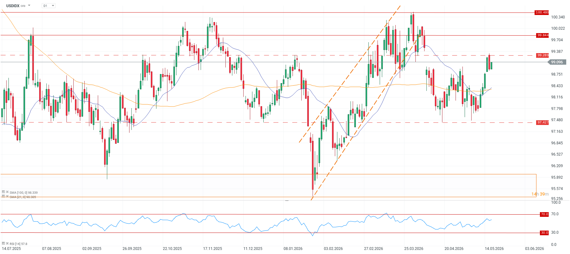Viewport: 570px width, 254px height.
Task: Remove the RSI 14 indicator
Action: (7, 243)
